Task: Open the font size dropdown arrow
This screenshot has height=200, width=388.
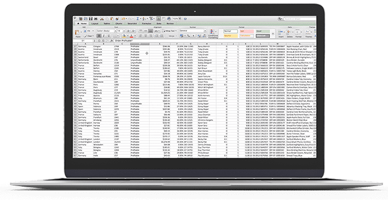Action: click(124, 31)
